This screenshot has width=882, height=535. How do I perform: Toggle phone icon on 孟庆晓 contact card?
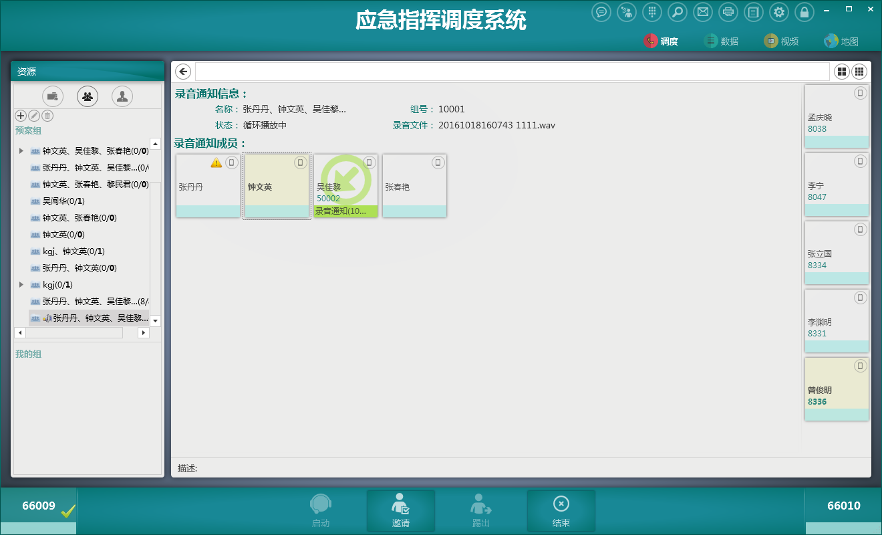click(x=860, y=93)
